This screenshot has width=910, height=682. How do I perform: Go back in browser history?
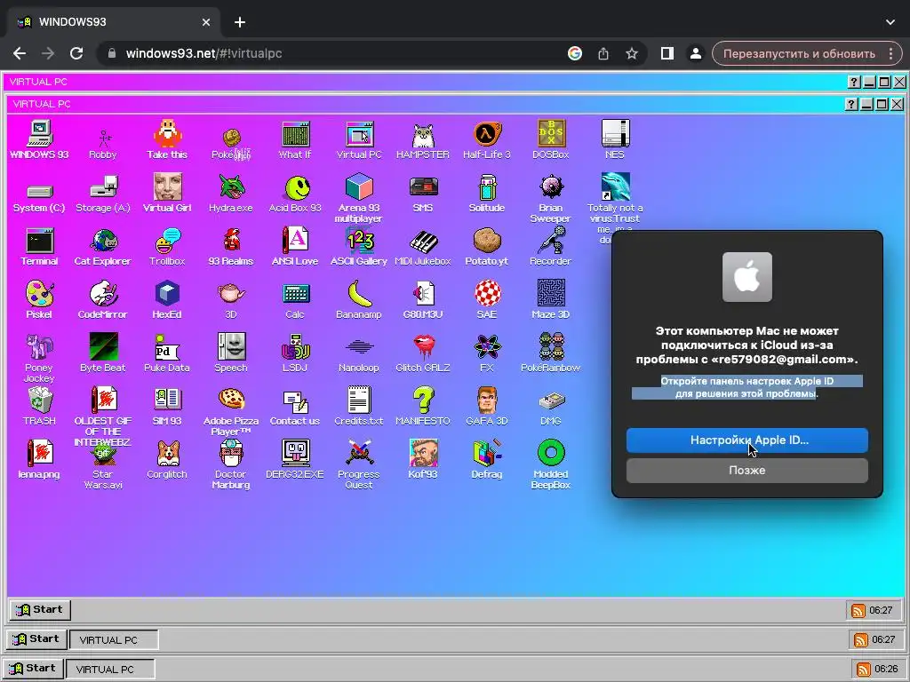tap(20, 53)
